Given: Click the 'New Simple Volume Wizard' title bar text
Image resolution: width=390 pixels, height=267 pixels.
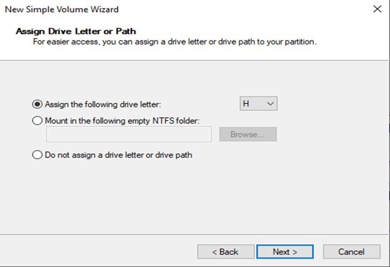Looking at the screenshot, I should coord(62,9).
